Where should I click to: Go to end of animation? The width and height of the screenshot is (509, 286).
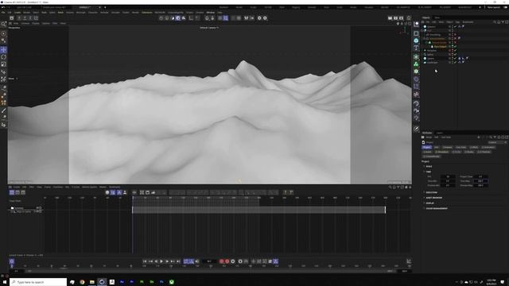pos(178,261)
